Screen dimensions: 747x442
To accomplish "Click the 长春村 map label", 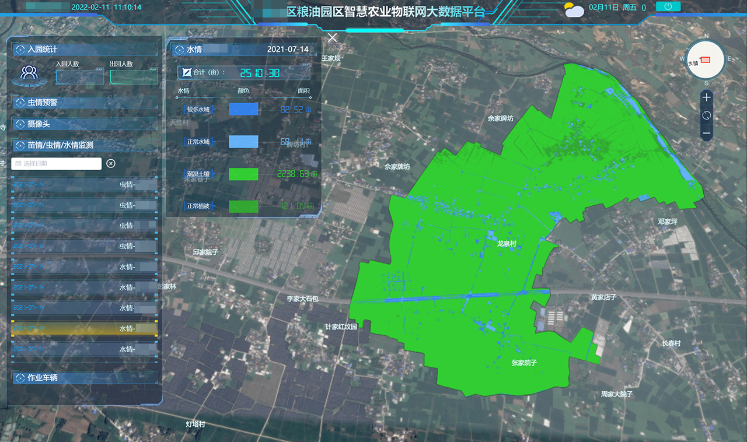I will [671, 343].
